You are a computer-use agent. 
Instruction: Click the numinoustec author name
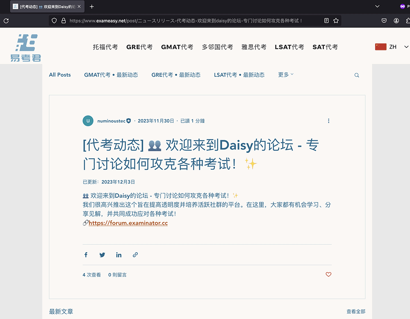coord(111,121)
